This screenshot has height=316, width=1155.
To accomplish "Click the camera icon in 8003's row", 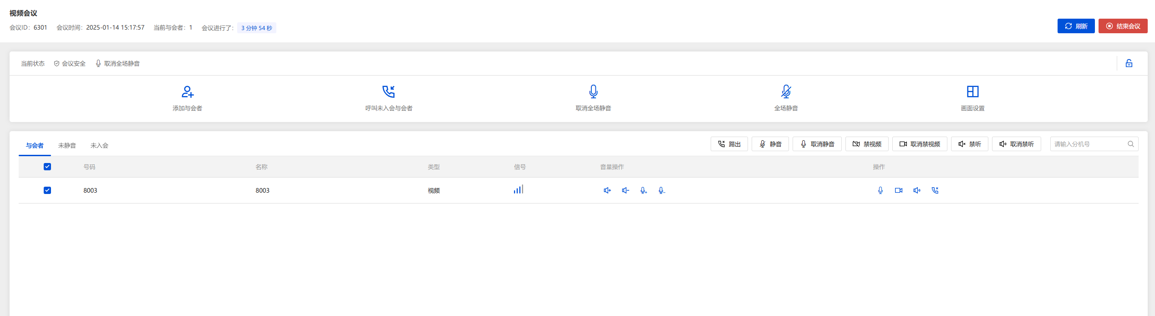I will [898, 190].
